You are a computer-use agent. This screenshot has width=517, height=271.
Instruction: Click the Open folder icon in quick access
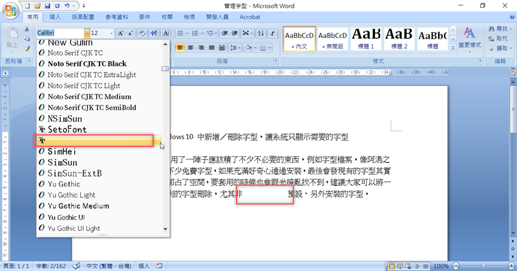pyautogui.click(x=37, y=6)
